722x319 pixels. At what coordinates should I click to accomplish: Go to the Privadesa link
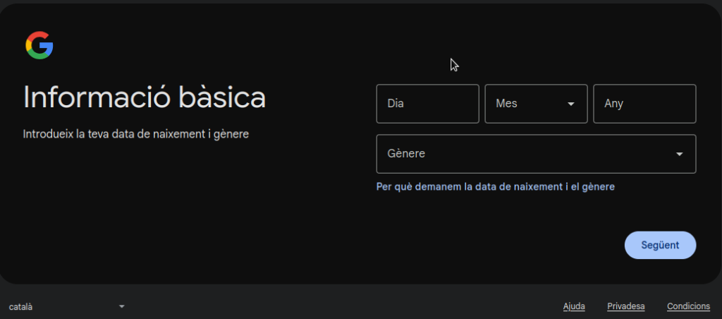point(625,306)
